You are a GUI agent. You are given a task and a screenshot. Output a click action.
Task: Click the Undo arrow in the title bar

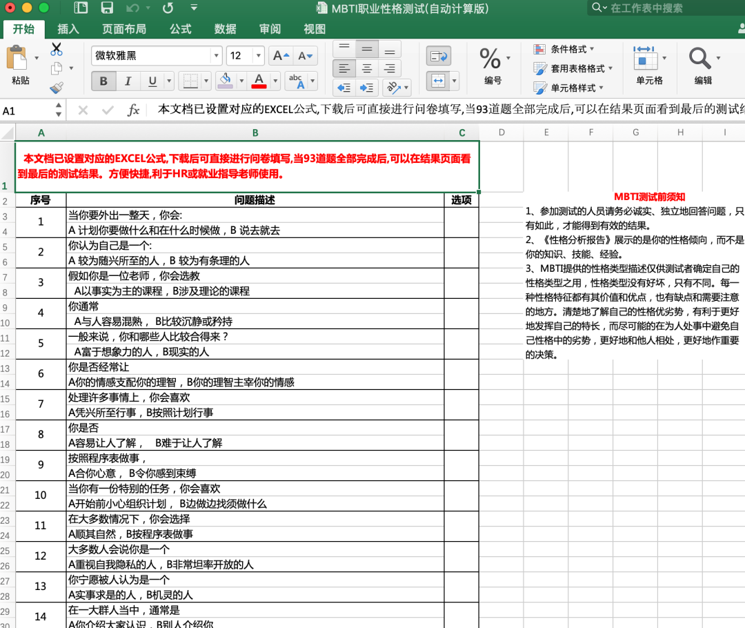[x=132, y=8]
